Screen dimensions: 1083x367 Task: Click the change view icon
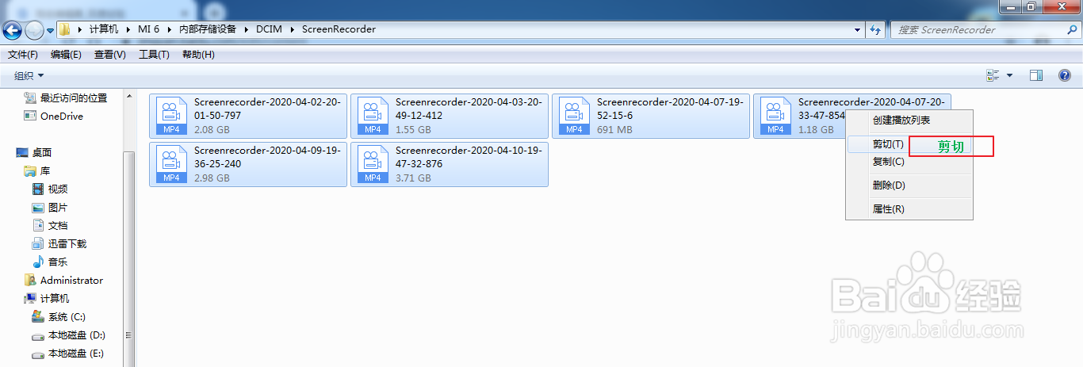(993, 75)
